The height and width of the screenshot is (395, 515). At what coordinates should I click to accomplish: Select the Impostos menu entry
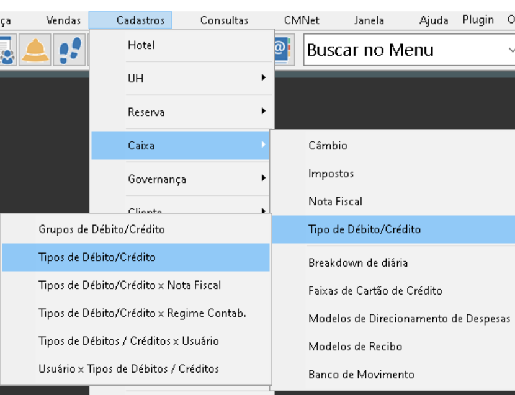click(x=393, y=174)
